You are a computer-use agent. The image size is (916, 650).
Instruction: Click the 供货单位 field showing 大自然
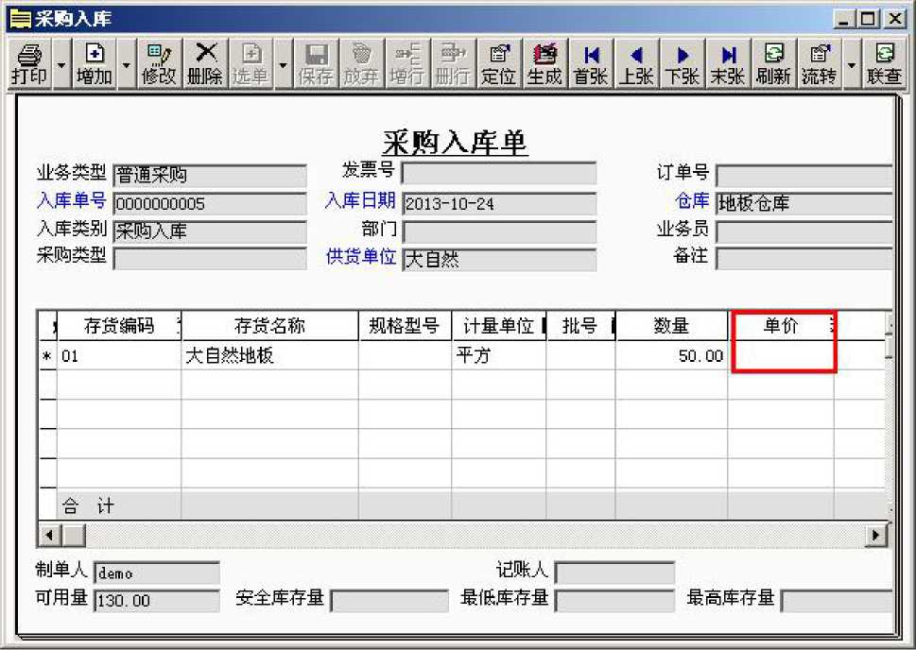pos(499,259)
